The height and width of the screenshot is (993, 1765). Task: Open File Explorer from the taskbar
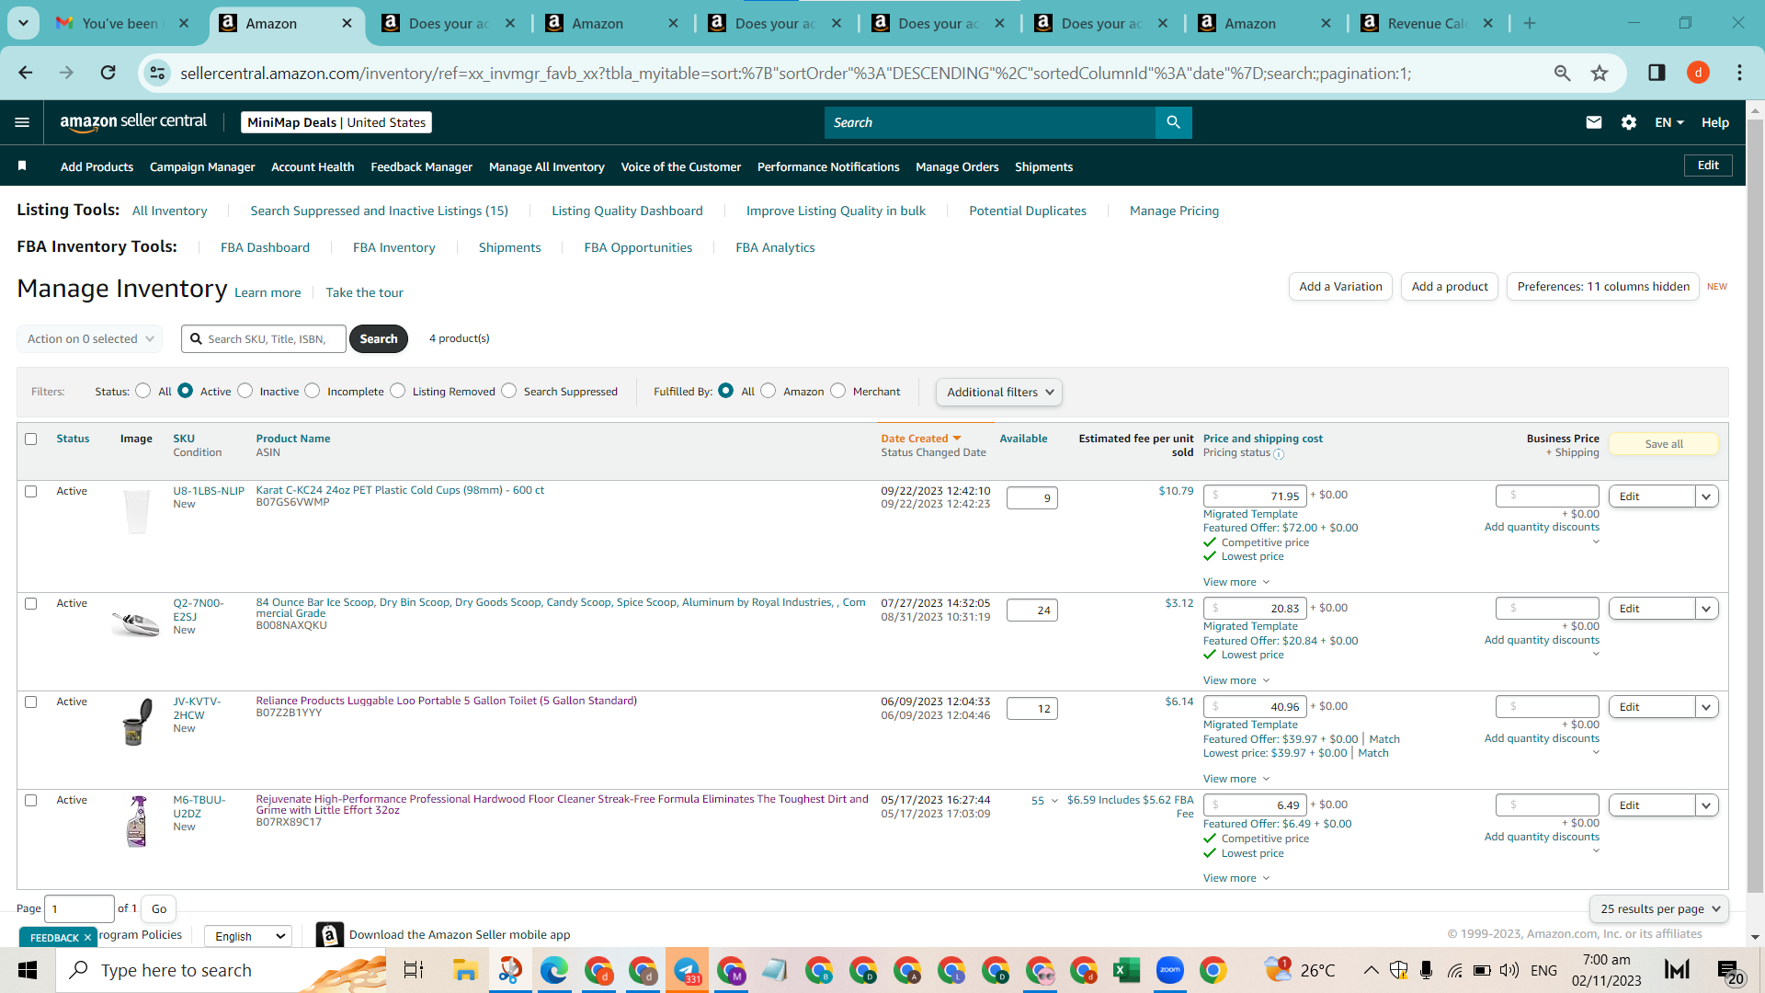[465, 970]
